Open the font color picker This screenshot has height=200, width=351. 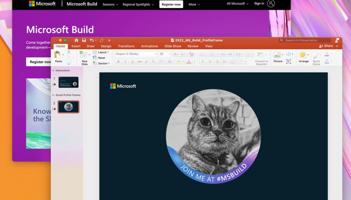pos(189,61)
